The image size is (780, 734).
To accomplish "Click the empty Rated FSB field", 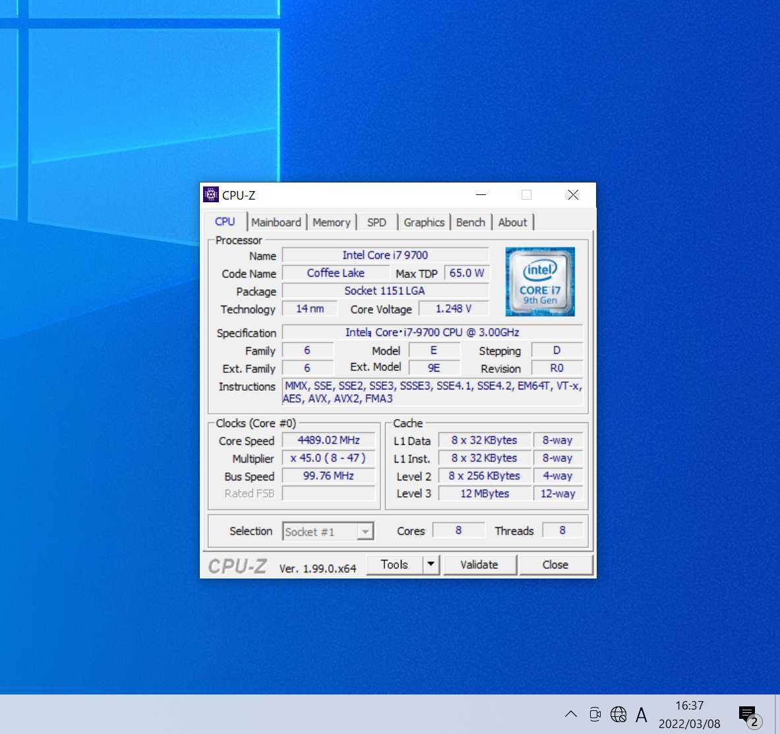I will click(x=328, y=493).
